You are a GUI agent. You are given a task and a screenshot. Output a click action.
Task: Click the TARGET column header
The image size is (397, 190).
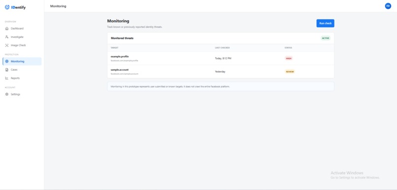click(x=114, y=48)
